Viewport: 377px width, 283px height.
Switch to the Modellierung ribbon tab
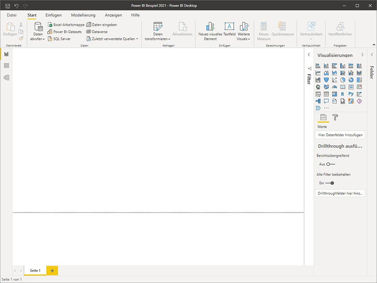[83, 15]
